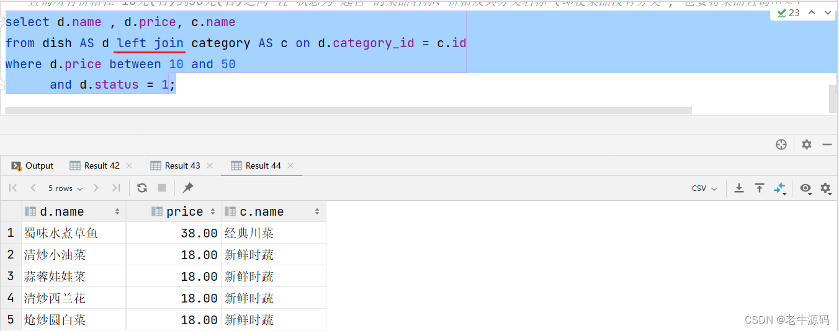Viewport: 839px width, 331px height.
Task: Open the grid settings gear dropdown
Action: tap(825, 188)
